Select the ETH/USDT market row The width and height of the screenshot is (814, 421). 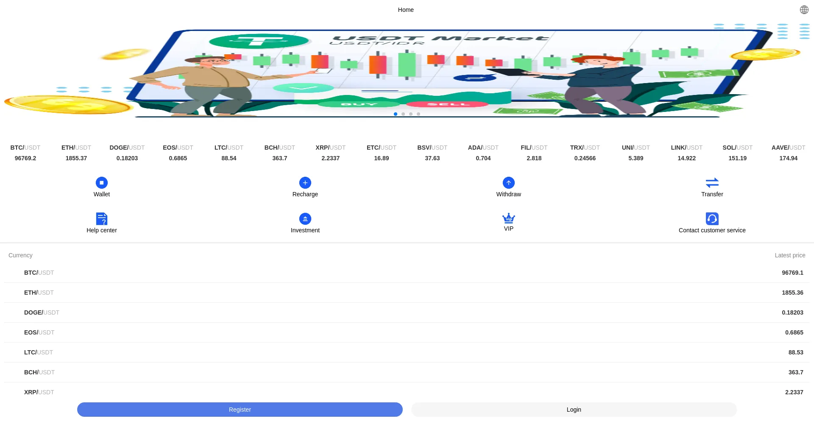tap(406, 293)
